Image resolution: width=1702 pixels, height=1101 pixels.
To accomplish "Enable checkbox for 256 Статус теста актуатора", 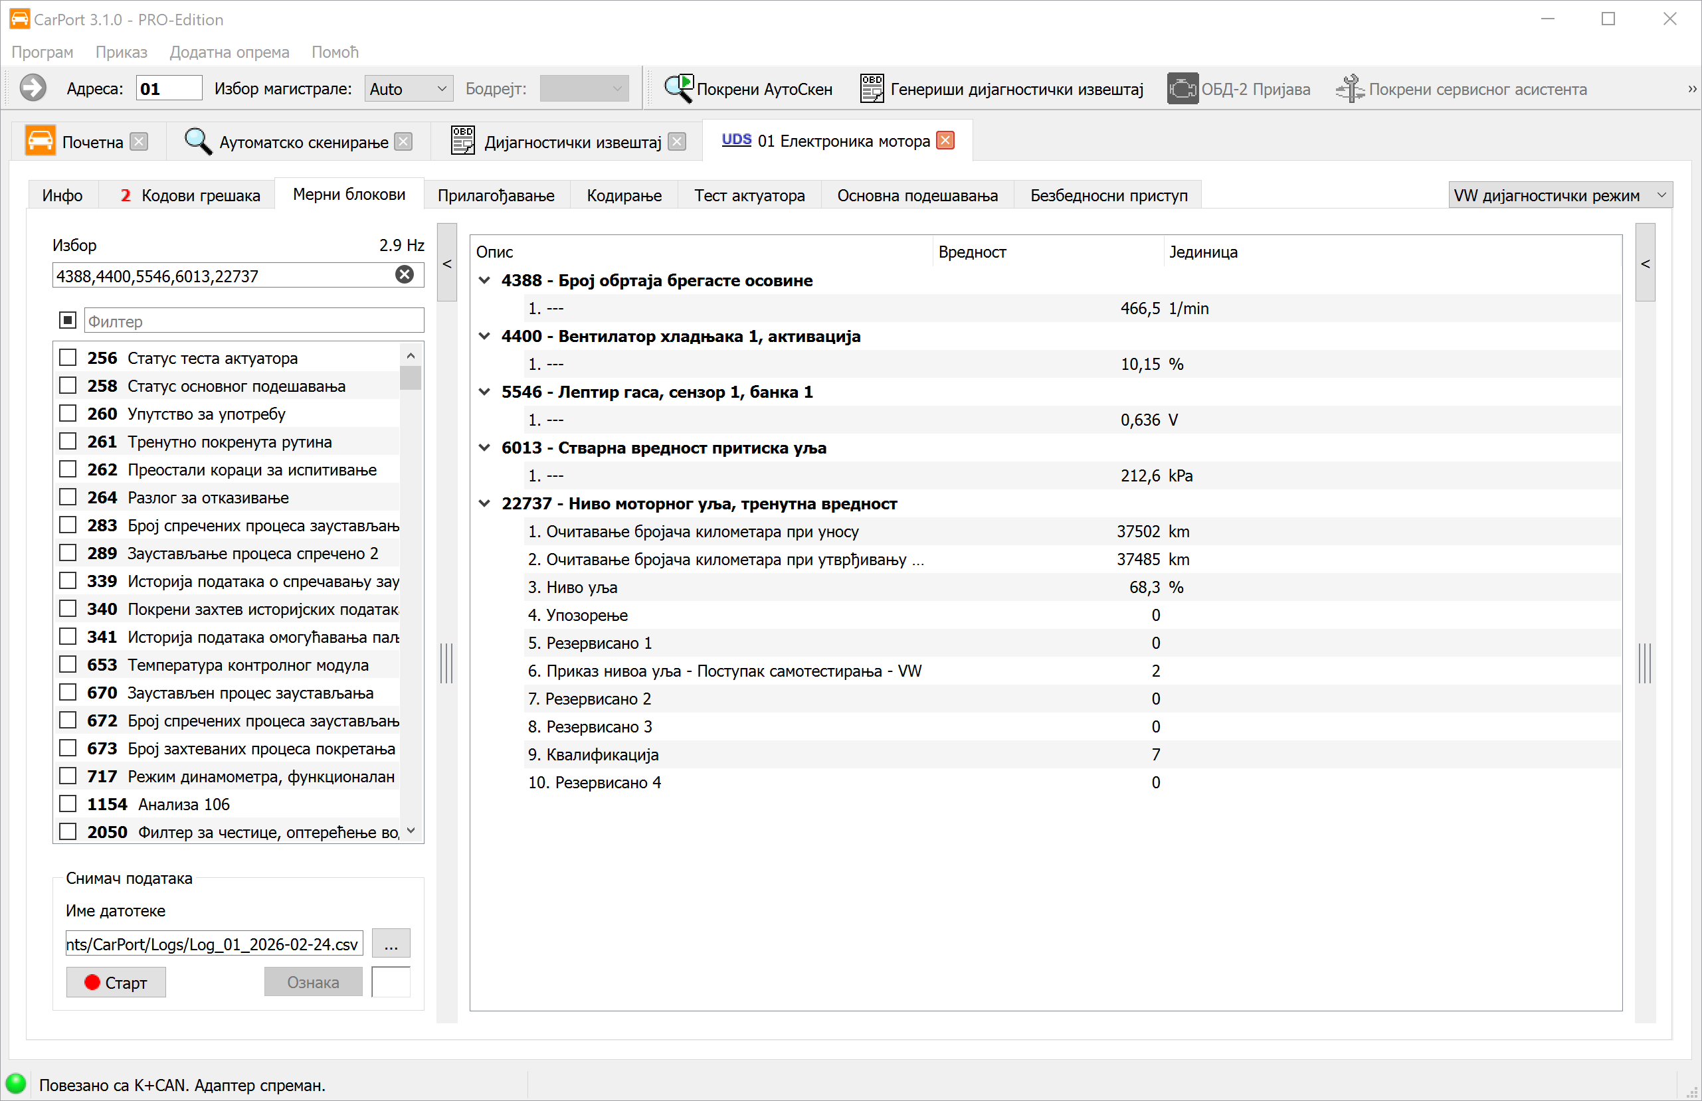I will pyautogui.click(x=68, y=357).
